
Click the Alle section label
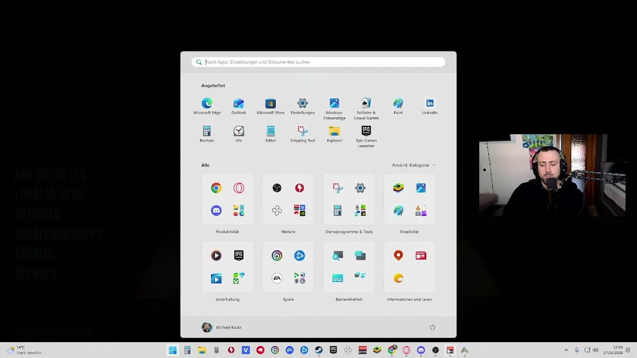click(205, 165)
